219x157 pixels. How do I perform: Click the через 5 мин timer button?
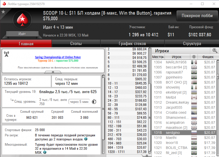79,102
